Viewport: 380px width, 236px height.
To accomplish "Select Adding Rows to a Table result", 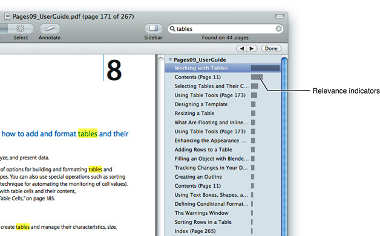I will [223, 150].
